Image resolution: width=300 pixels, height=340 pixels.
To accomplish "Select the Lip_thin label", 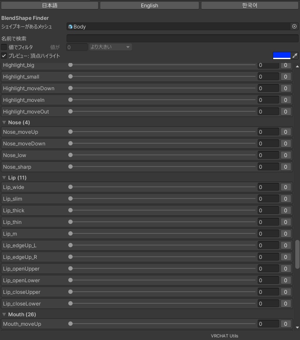I will (12, 222).
